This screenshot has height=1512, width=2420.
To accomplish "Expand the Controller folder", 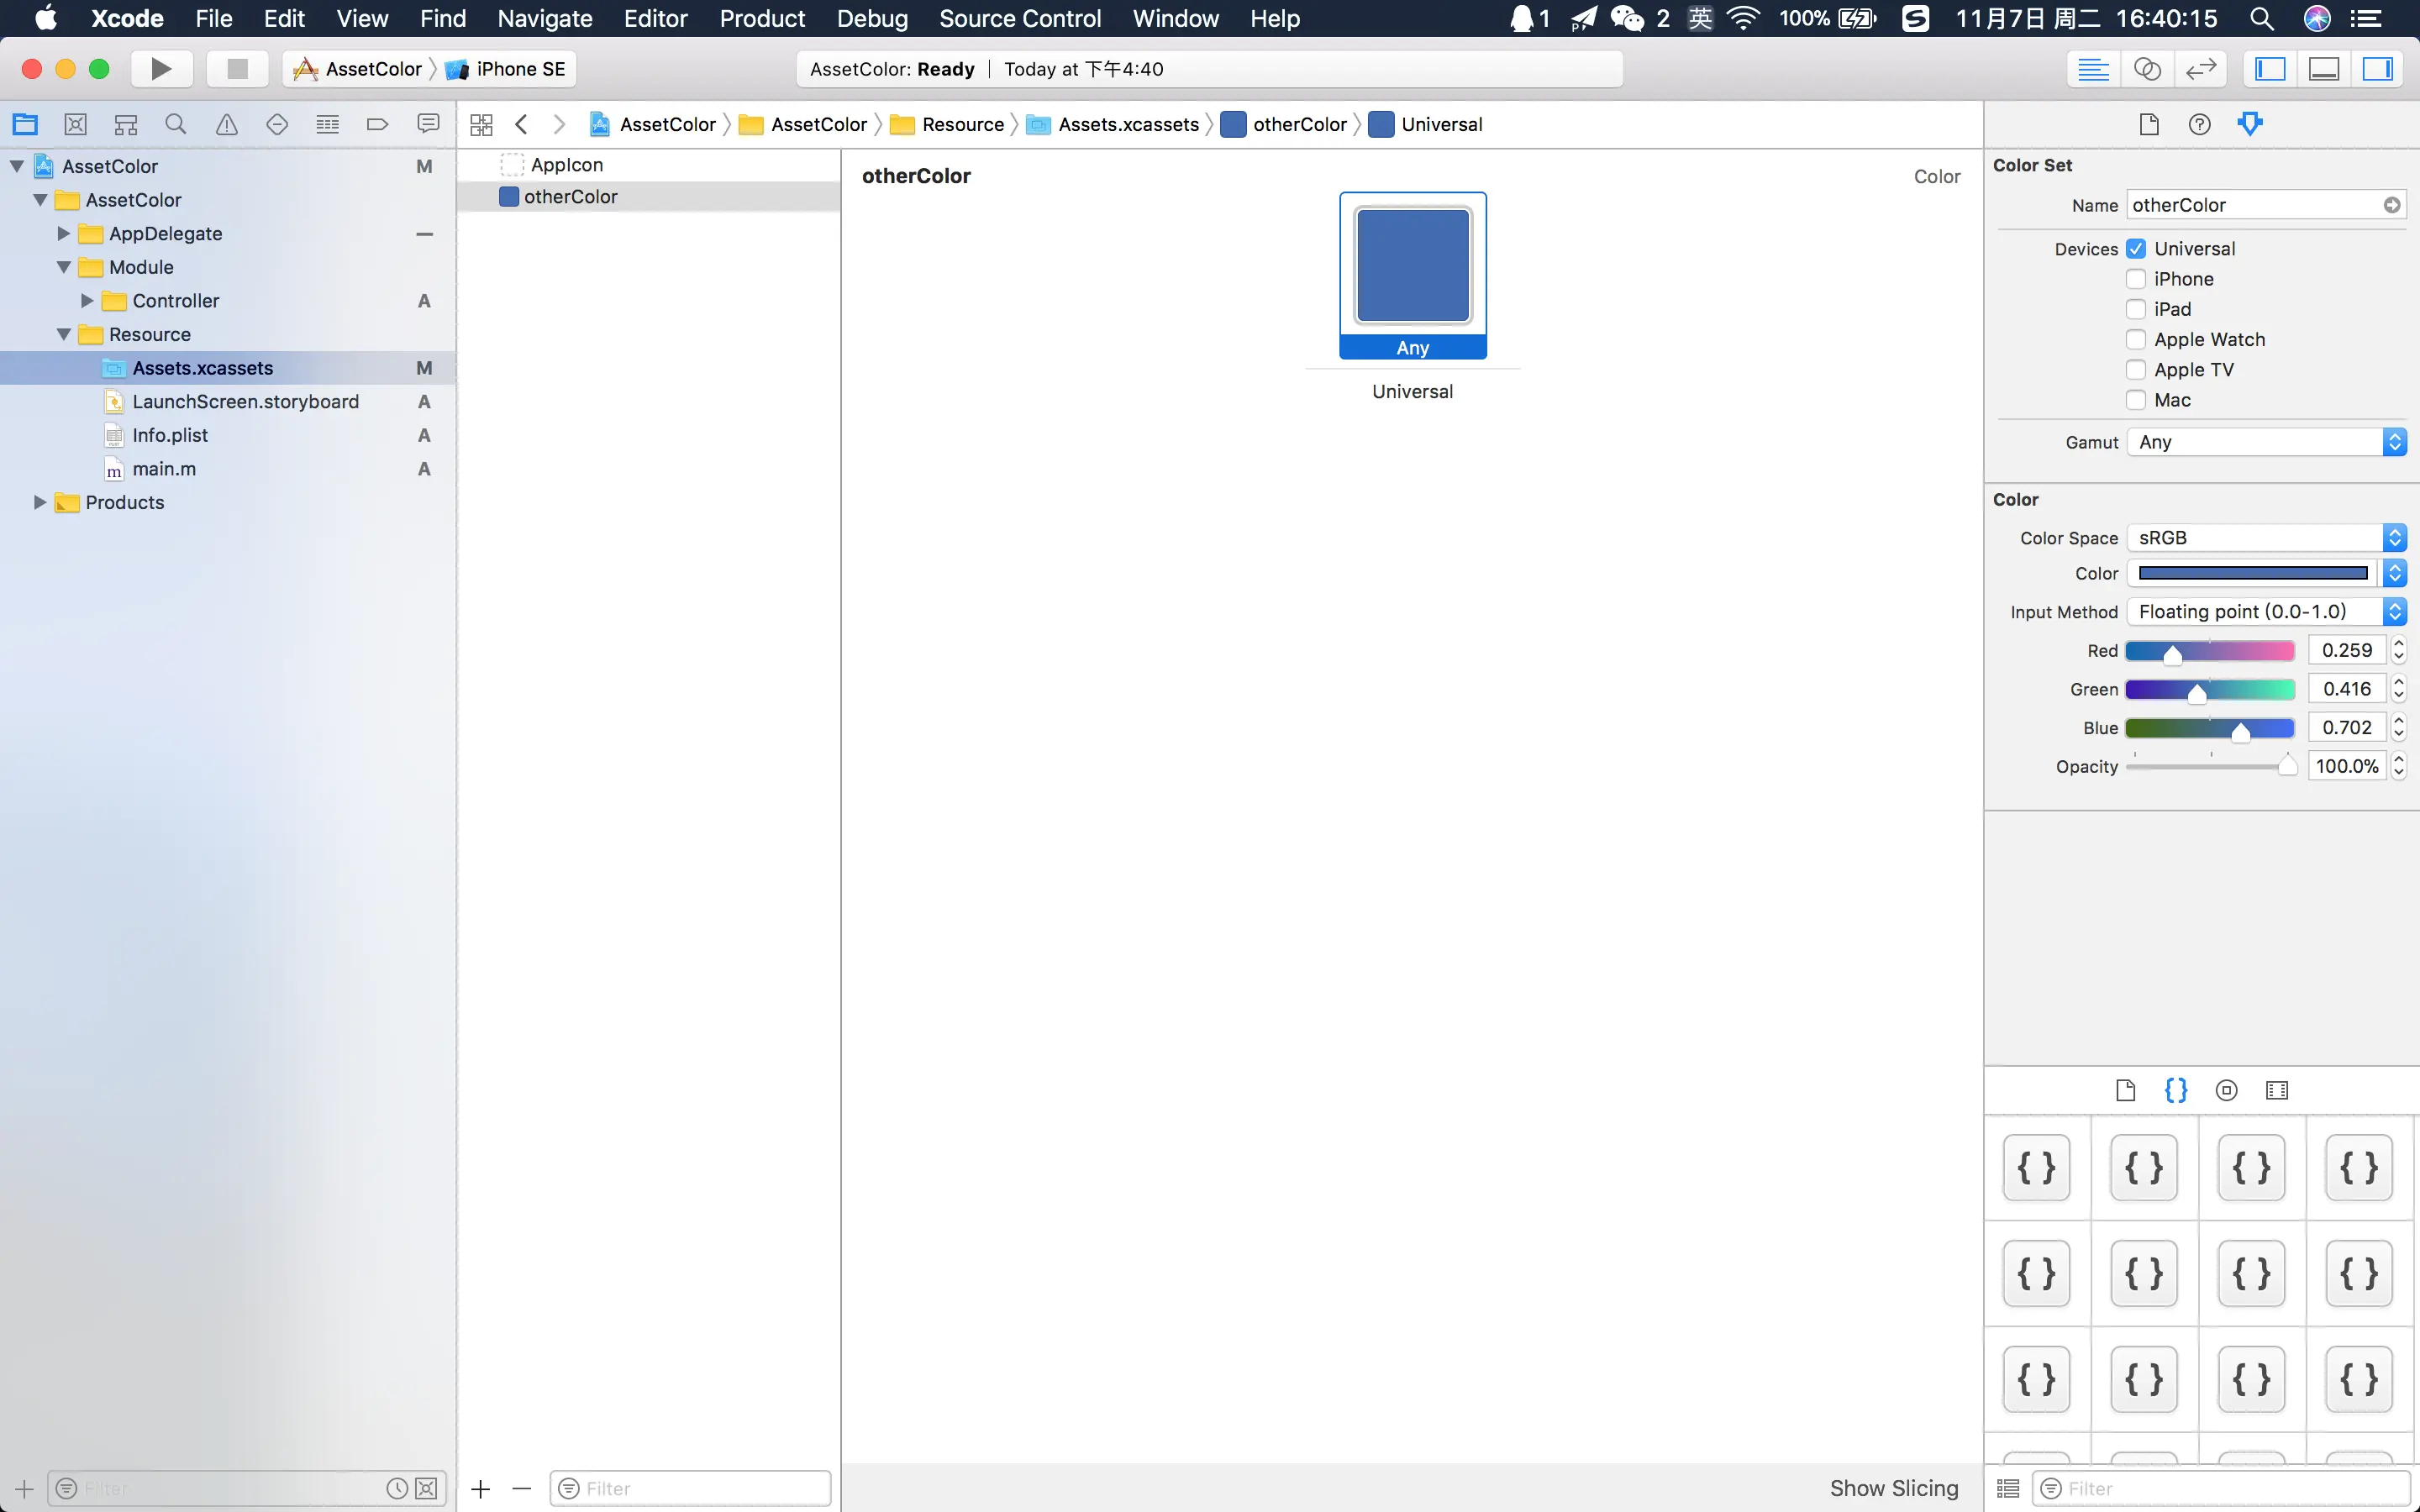I will click(x=87, y=301).
